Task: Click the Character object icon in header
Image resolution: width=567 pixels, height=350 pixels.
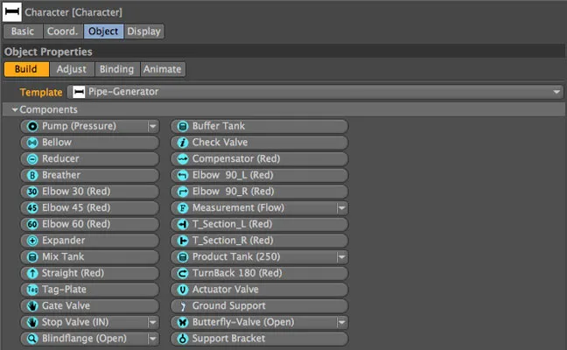Action: (x=12, y=12)
